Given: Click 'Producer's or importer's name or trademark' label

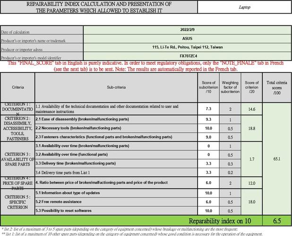Looking at the screenshot, I should [42, 39].
